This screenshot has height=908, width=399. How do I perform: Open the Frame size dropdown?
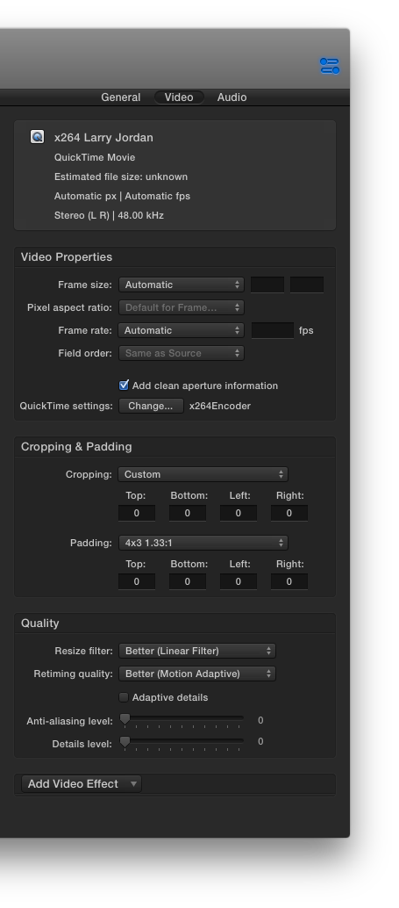(181, 285)
